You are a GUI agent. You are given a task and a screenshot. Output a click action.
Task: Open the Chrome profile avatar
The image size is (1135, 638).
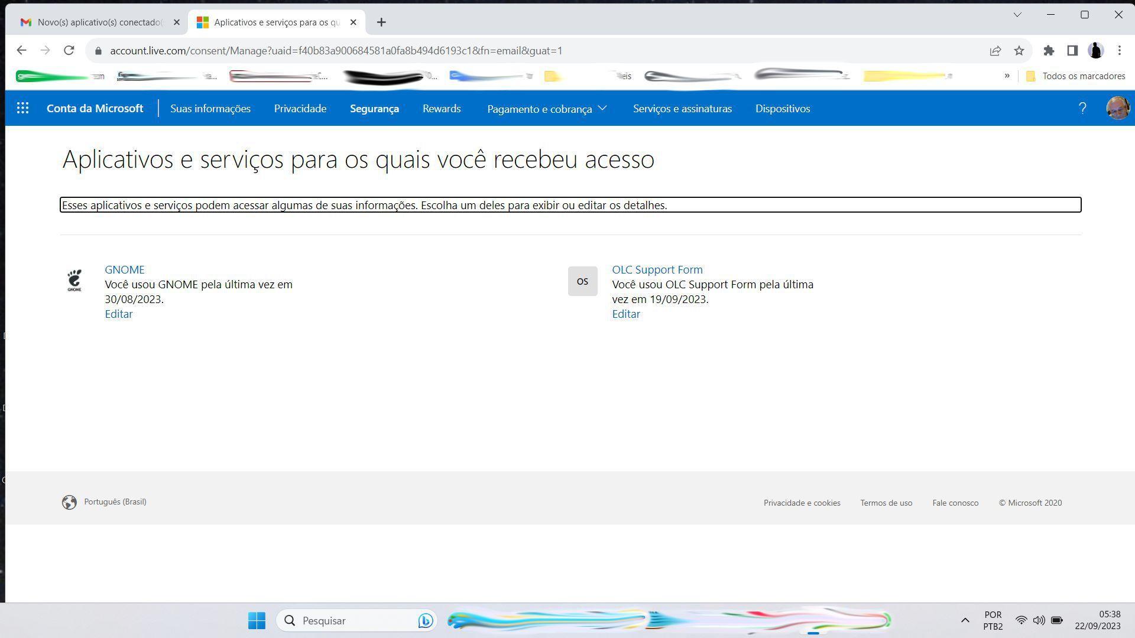point(1095,51)
